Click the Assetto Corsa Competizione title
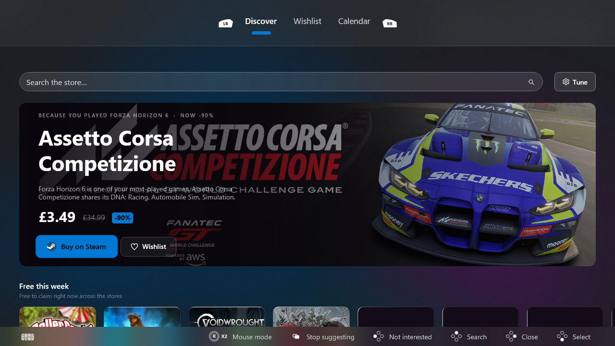615x346 pixels. (107, 151)
